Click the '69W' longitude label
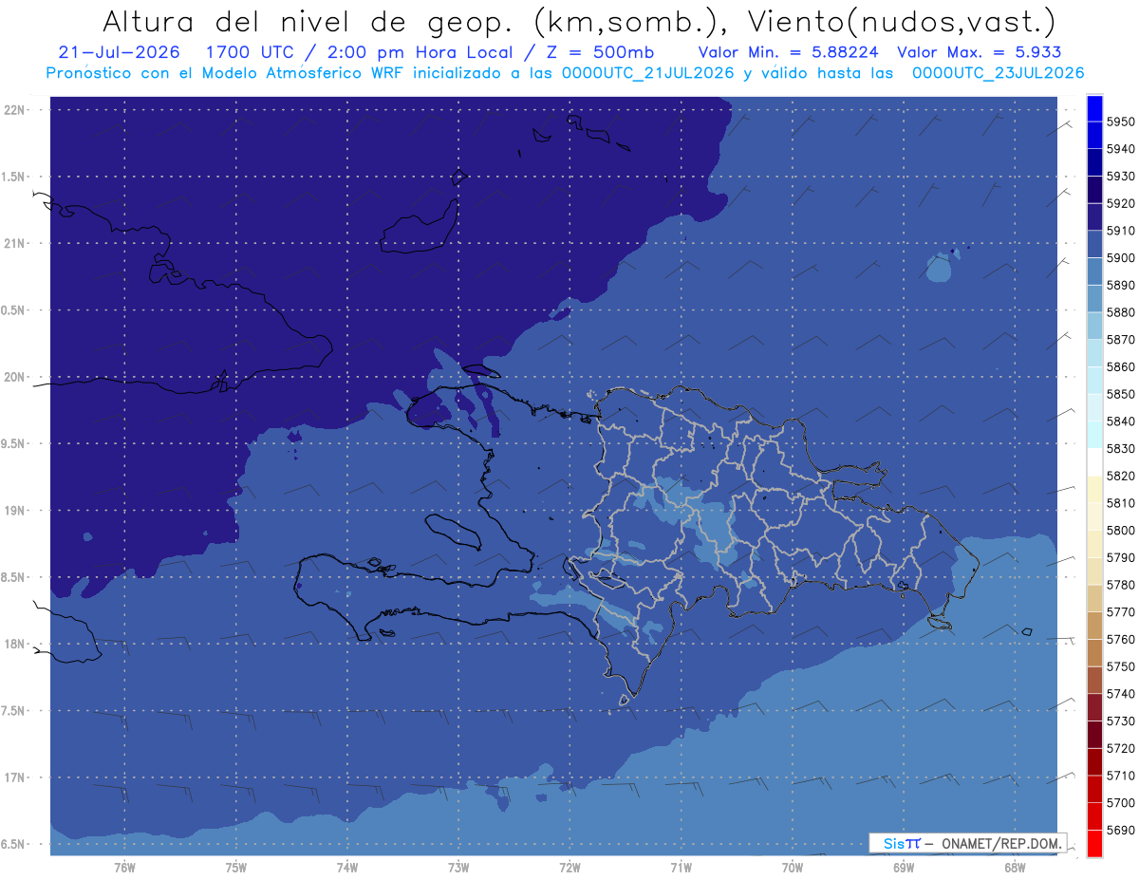 [x=904, y=867]
